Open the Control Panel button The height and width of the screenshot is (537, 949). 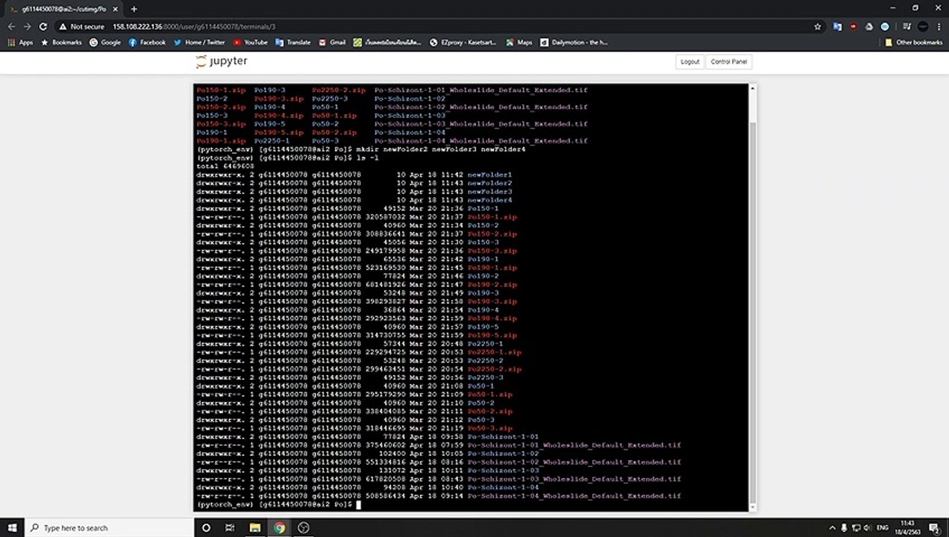click(x=729, y=62)
